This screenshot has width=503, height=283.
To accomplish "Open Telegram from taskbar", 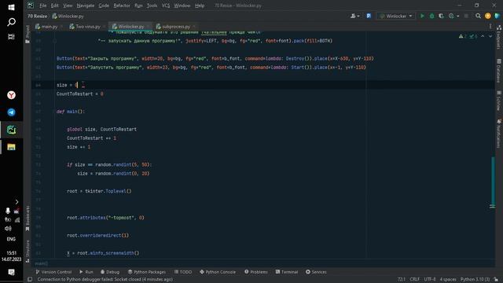I will click(x=11, y=112).
